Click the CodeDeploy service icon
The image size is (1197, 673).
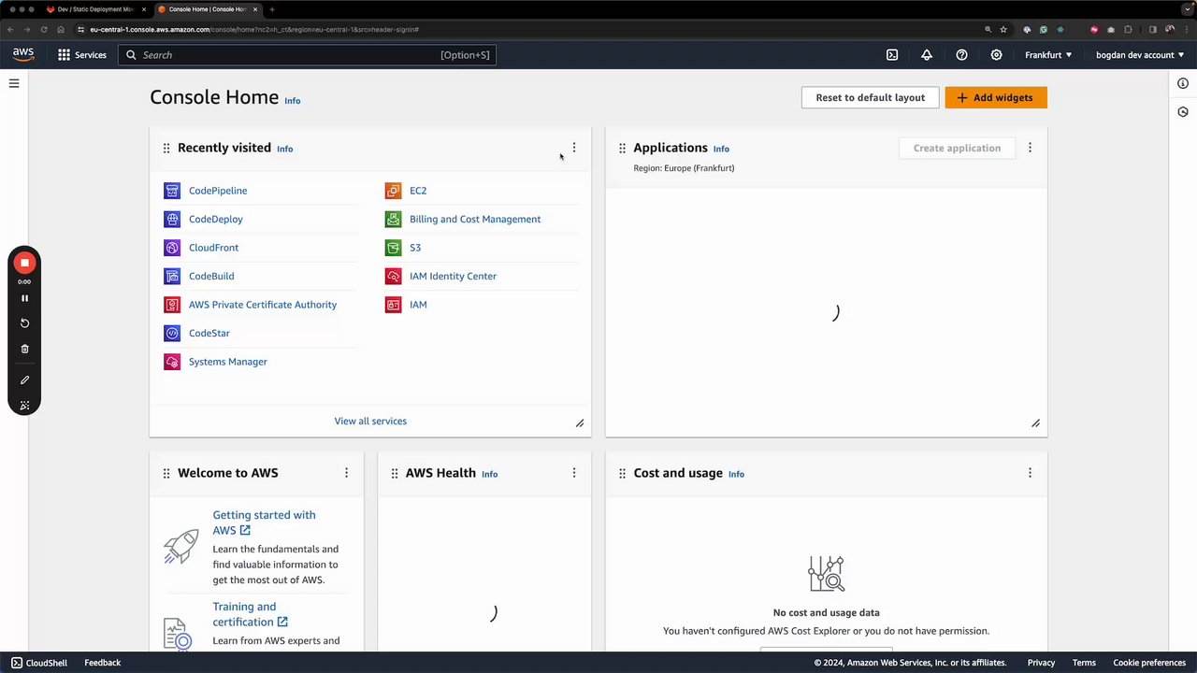[172, 219]
